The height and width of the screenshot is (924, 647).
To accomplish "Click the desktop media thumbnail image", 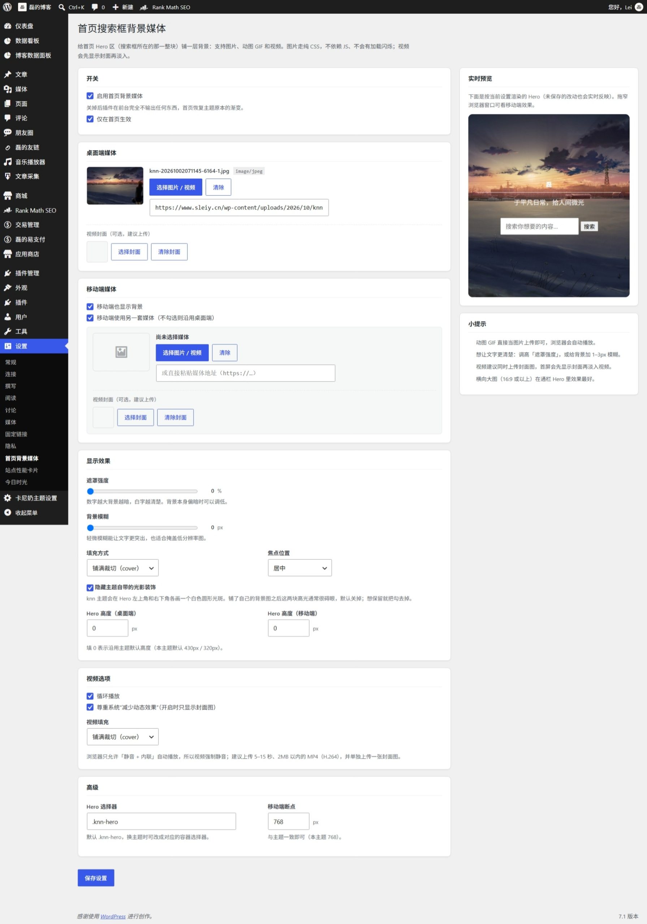I will click(x=115, y=186).
